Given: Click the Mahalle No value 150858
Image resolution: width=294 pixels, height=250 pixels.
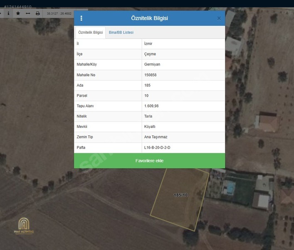Looking at the screenshot, I should point(150,75).
